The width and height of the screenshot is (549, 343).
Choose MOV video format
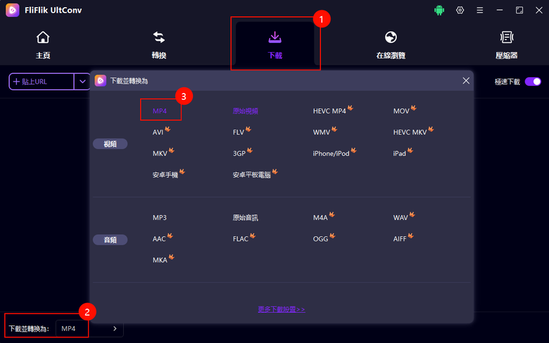pos(401,111)
